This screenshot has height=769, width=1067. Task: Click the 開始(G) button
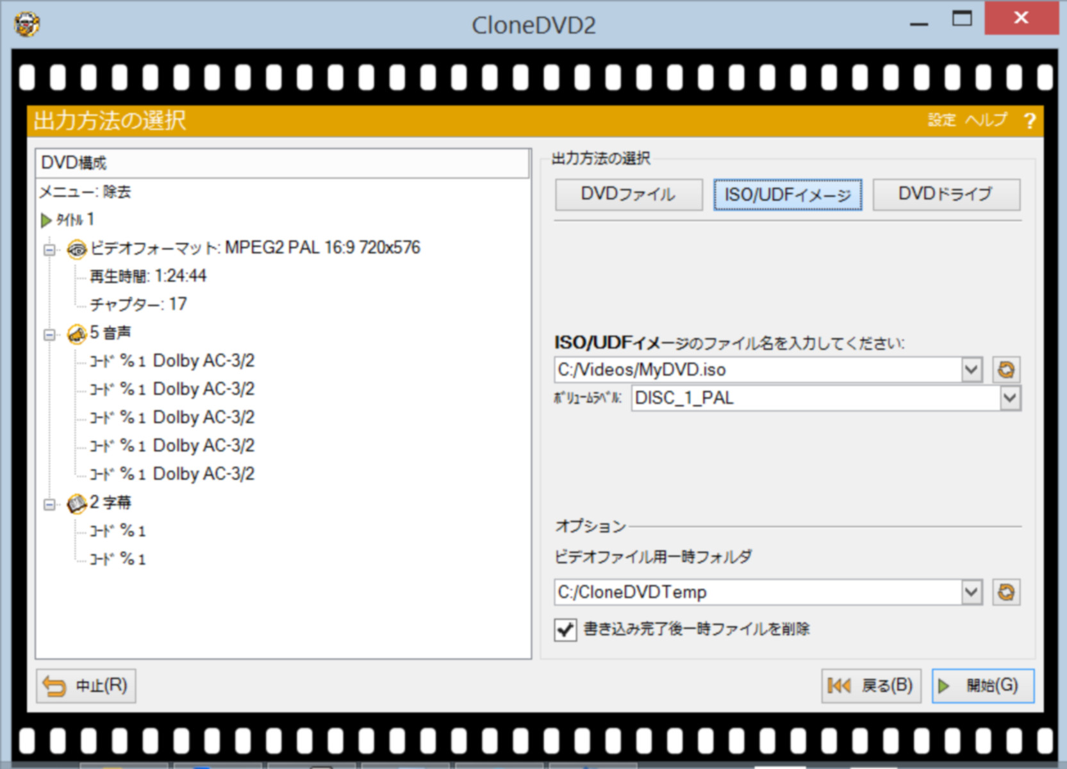coord(982,685)
